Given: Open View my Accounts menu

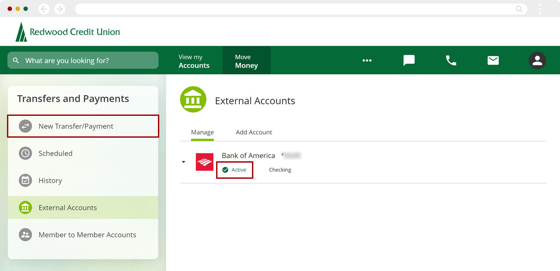Looking at the screenshot, I should click(x=194, y=61).
